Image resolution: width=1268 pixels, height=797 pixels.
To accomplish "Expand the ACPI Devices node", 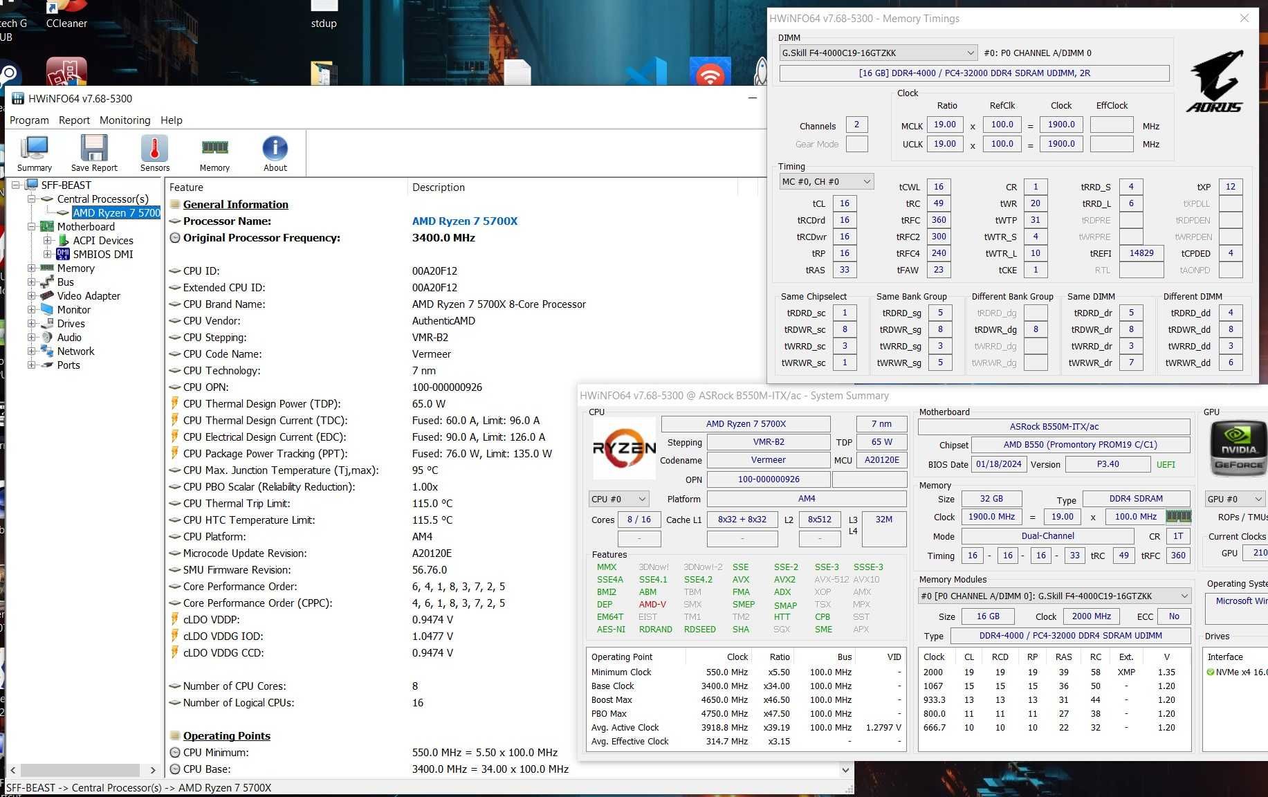I will point(48,240).
